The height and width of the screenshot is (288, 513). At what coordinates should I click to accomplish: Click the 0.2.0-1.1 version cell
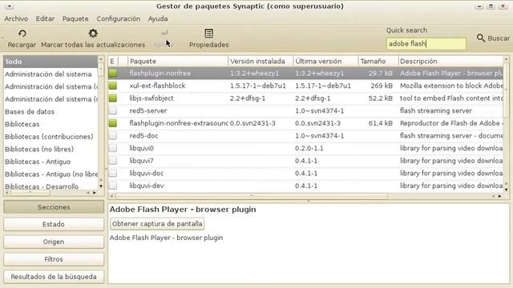coord(309,148)
